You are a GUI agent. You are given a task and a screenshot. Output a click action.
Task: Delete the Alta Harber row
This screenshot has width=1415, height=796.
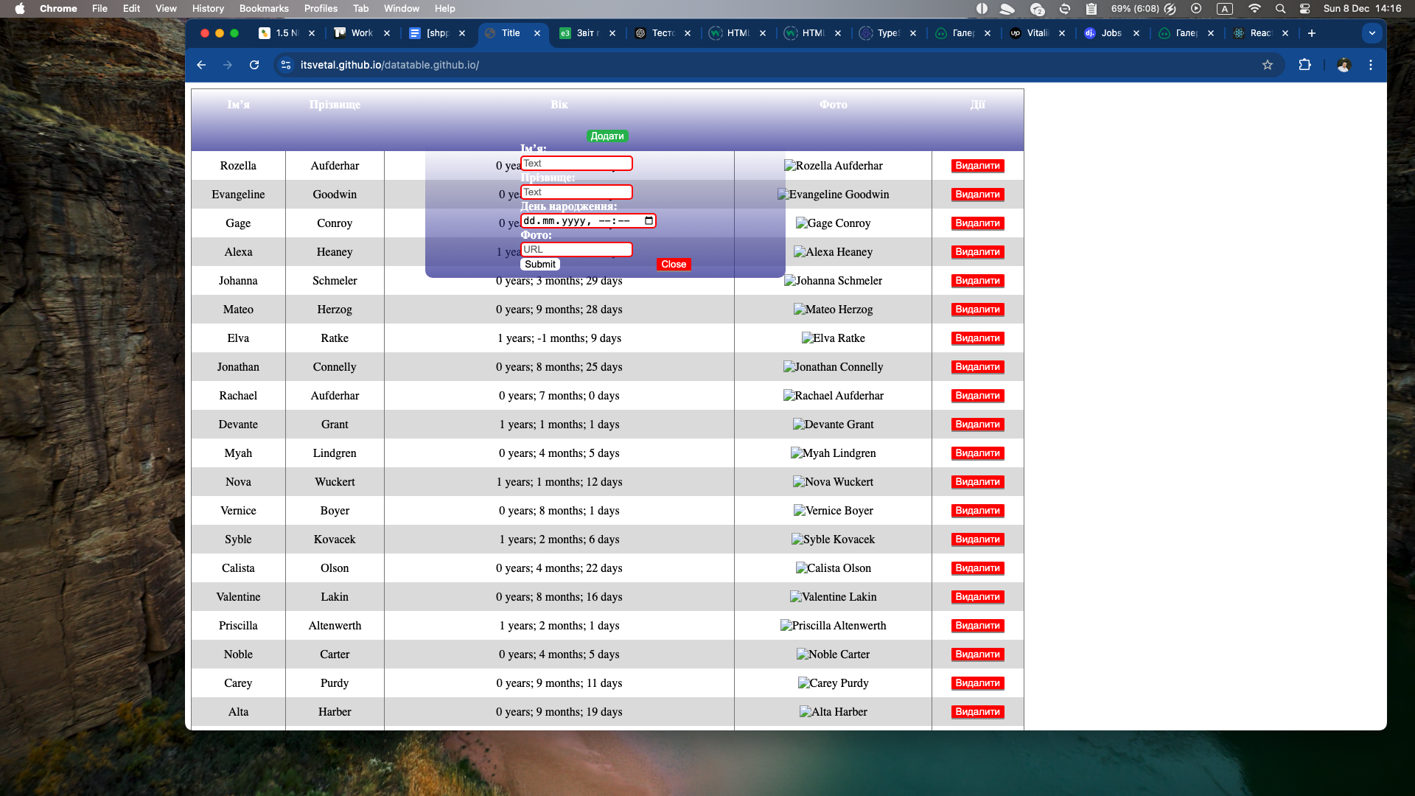point(977,712)
